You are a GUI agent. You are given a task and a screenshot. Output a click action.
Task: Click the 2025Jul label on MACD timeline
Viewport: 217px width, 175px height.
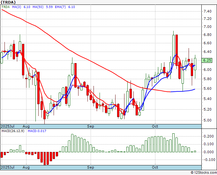tap(8, 167)
